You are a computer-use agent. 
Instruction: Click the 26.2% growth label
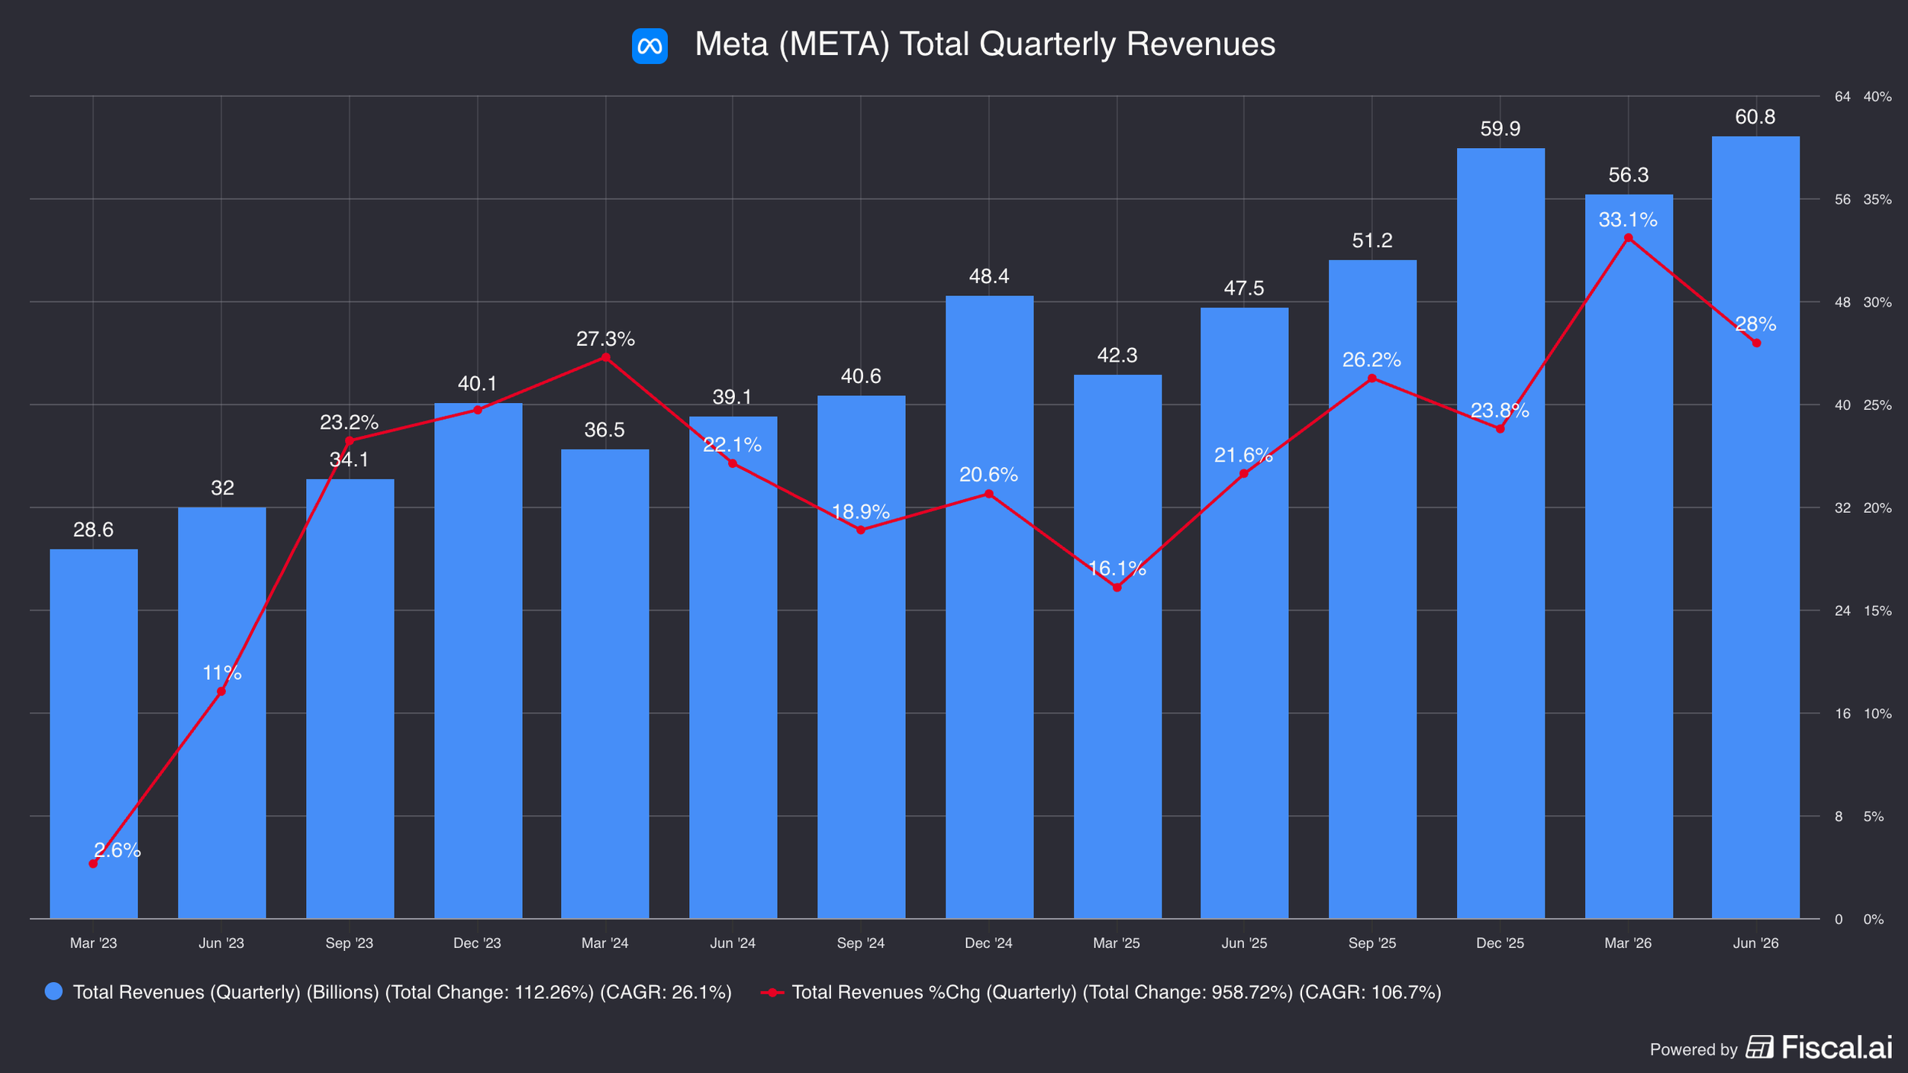[1372, 360]
